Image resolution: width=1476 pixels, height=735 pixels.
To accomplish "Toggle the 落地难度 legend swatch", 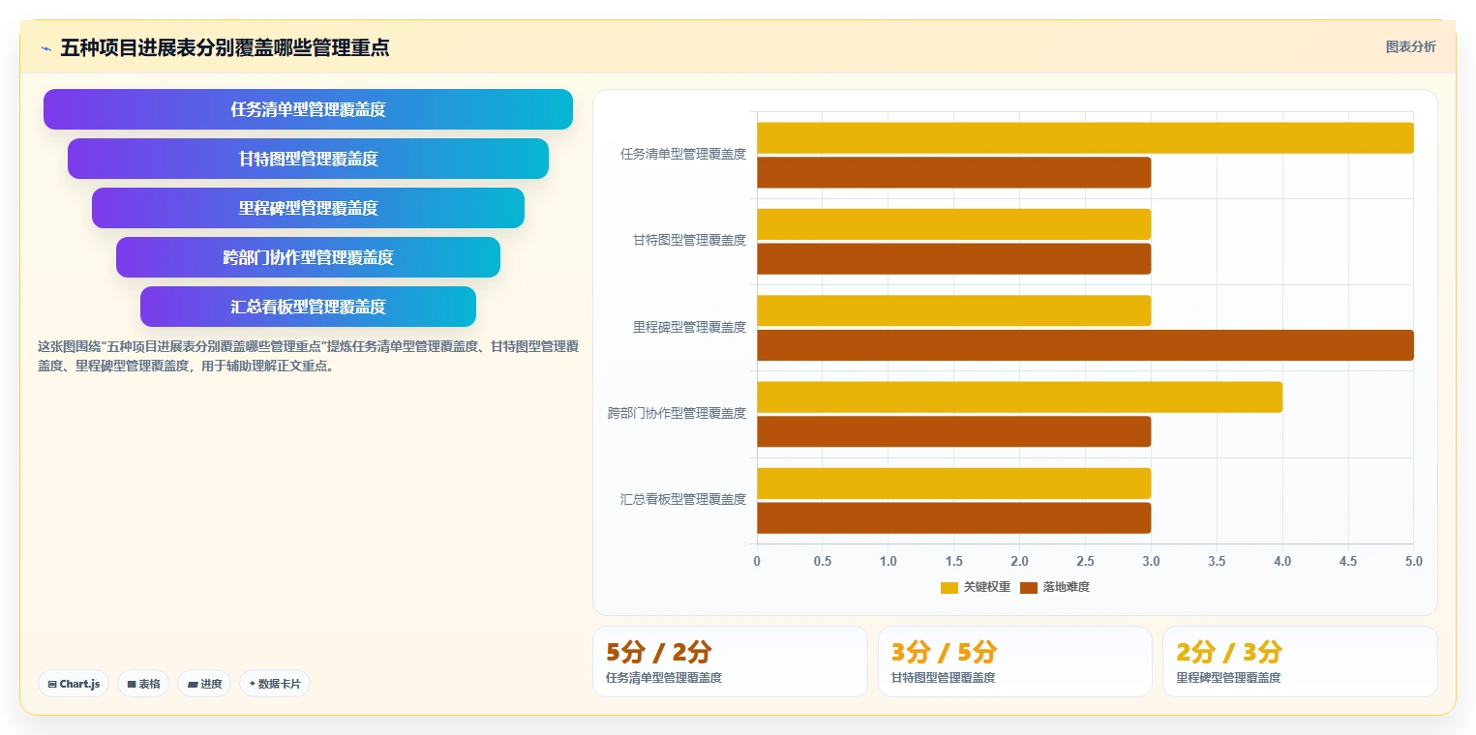I will 1029,587.
